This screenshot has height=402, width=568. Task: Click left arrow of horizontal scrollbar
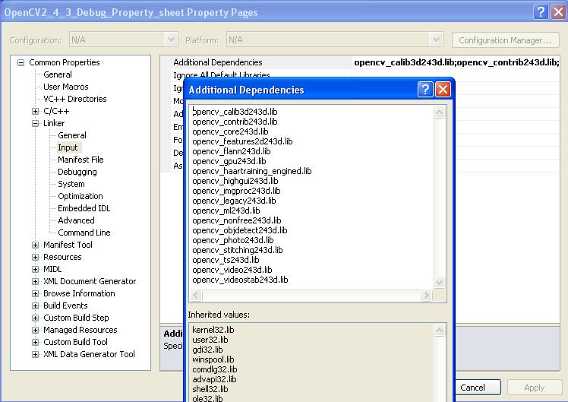[x=196, y=296]
